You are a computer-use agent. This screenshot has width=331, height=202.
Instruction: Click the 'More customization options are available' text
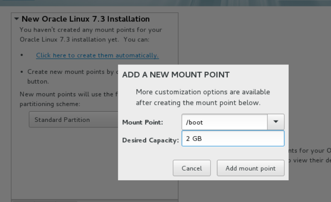[203, 92]
